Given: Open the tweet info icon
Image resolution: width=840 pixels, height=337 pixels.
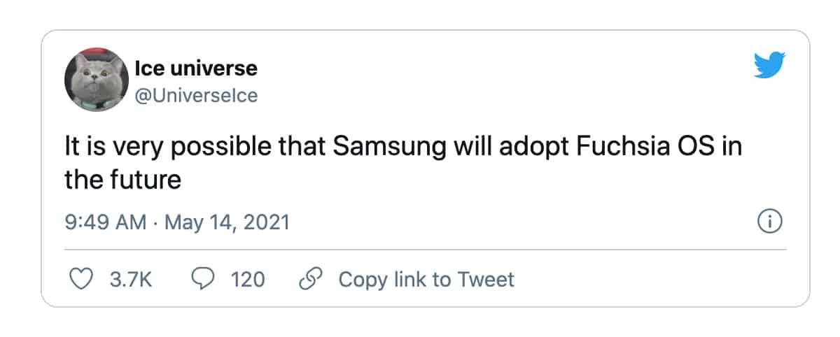Looking at the screenshot, I should [770, 222].
